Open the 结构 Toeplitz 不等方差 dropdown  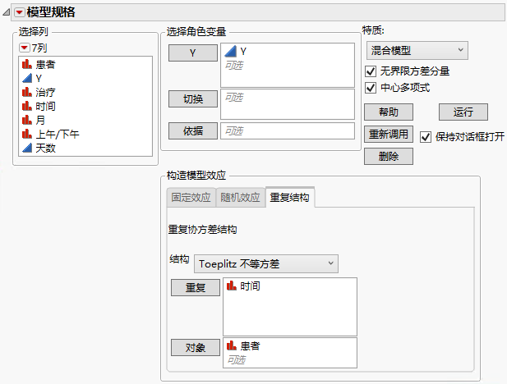click(x=266, y=263)
